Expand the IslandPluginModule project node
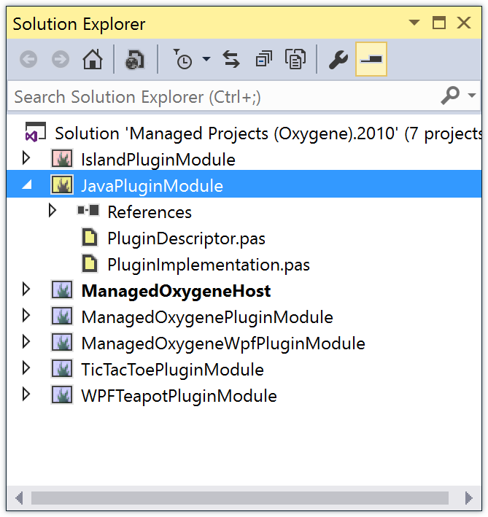 [x=26, y=158]
